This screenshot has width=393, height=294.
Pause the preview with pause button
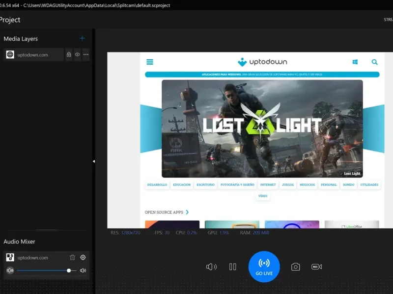(232, 267)
